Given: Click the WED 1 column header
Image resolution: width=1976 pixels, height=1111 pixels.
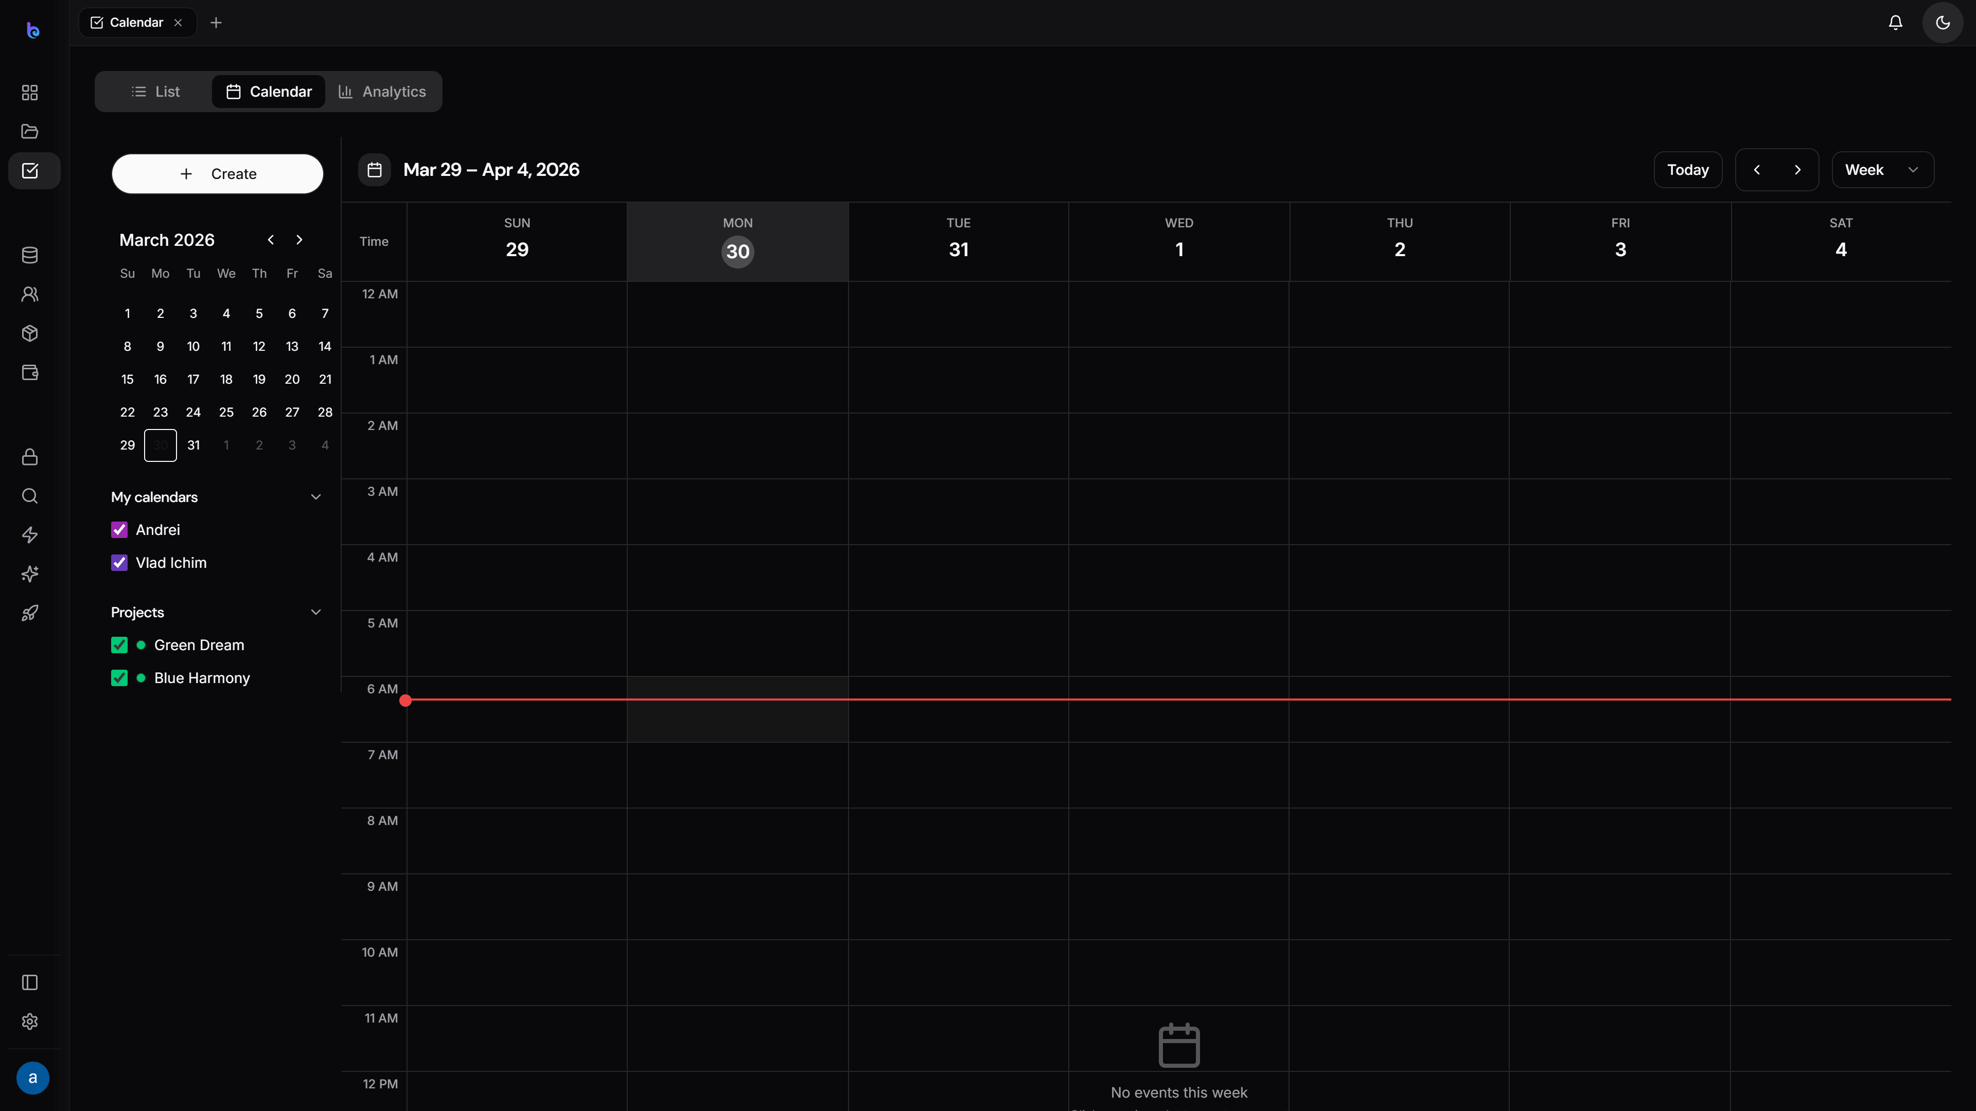Looking at the screenshot, I should pos(1179,242).
